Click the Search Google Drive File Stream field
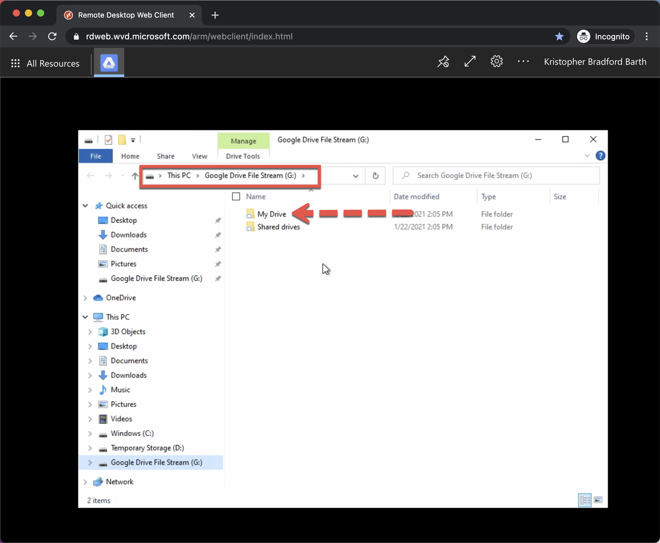The image size is (660, 543). pos(496,176)
